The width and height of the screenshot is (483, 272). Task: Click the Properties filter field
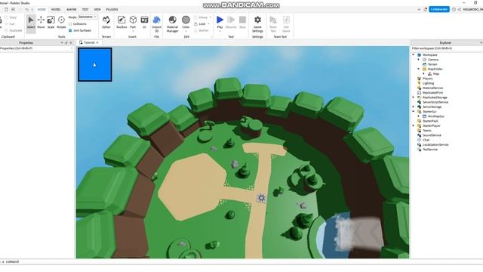tap(36, 48)
